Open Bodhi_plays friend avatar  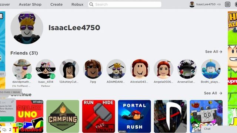pos(211,69)
